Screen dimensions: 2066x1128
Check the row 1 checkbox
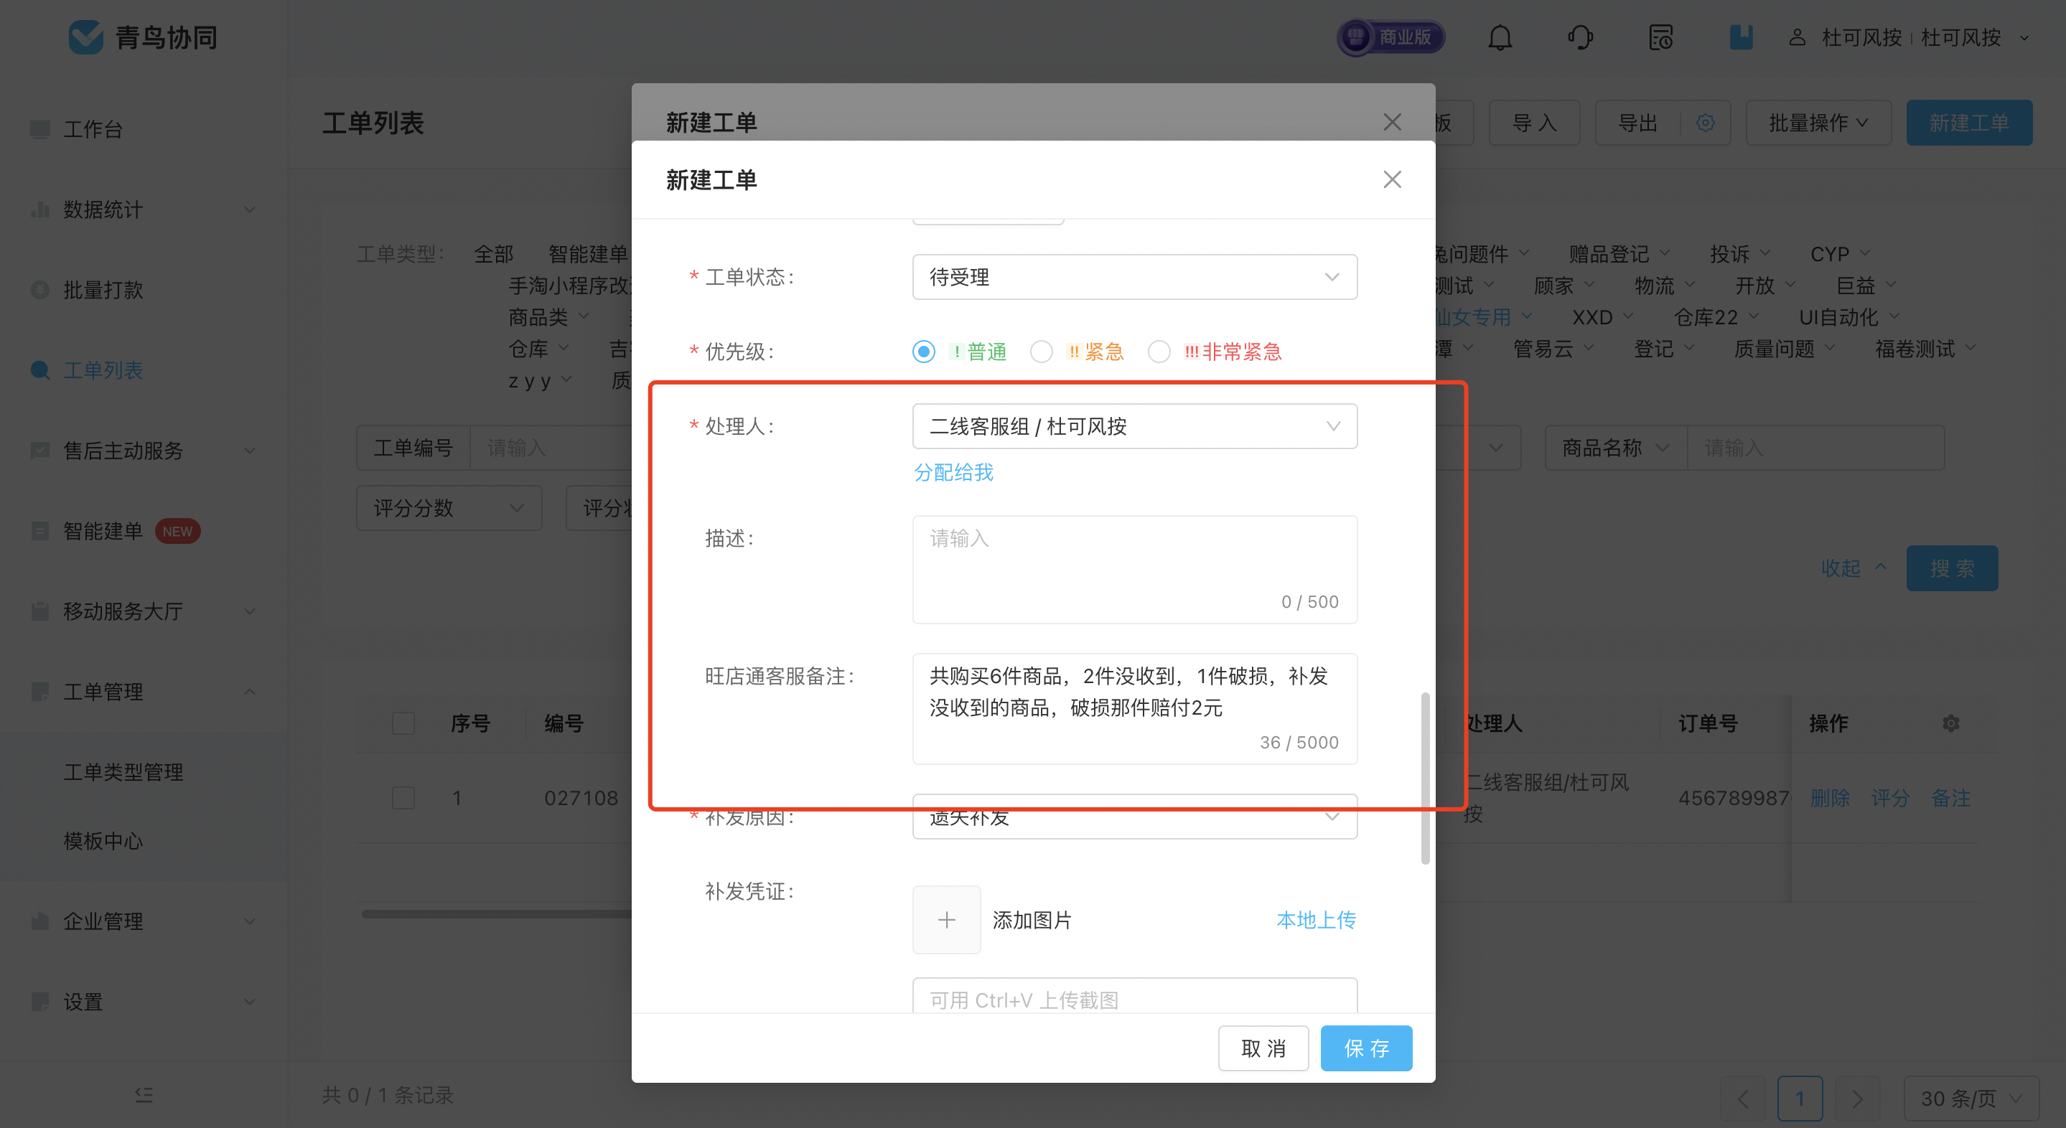coord(403,798)
